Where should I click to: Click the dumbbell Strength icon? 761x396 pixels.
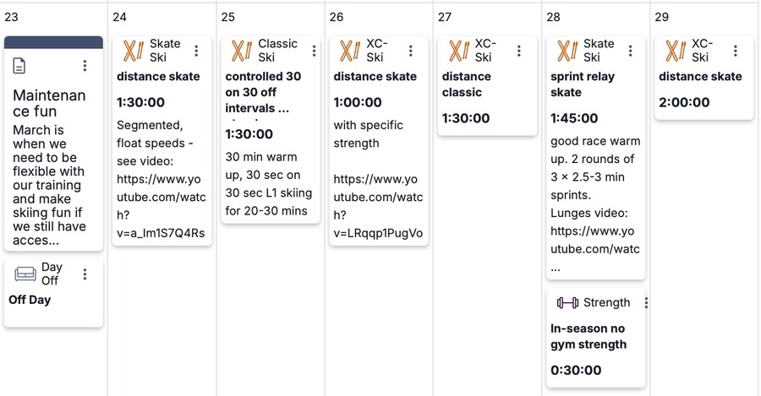tap(567, 302)
